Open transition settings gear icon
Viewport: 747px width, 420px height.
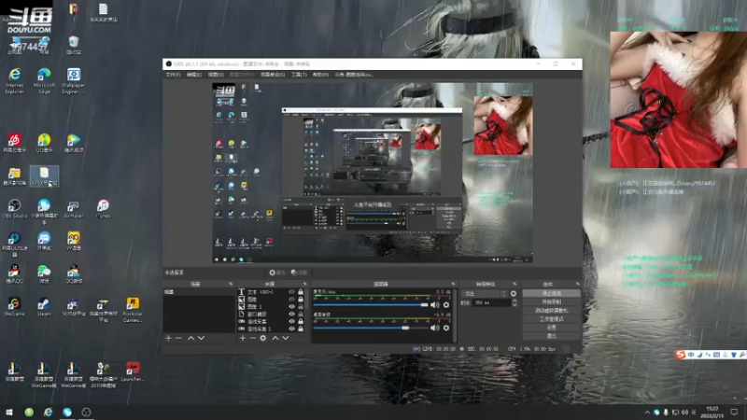[513, 293]
